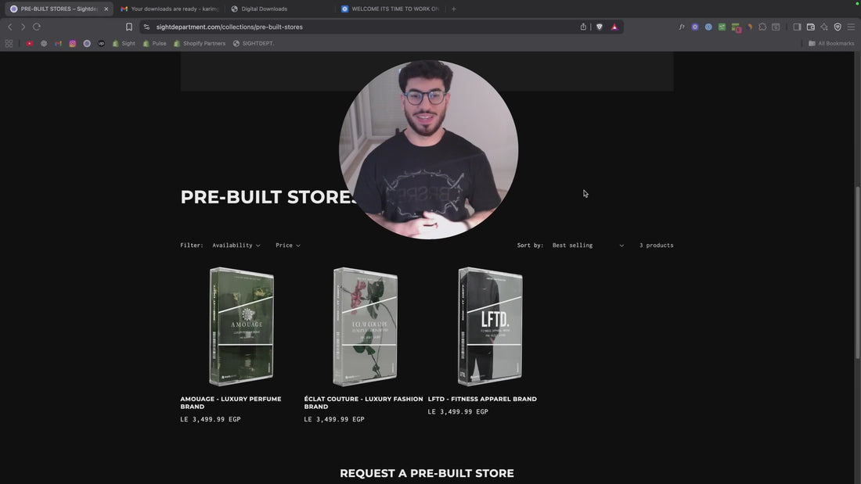Open the Brave Rewards triangle icon
This screenshot has width=861, height=484.
click(614, 27)
